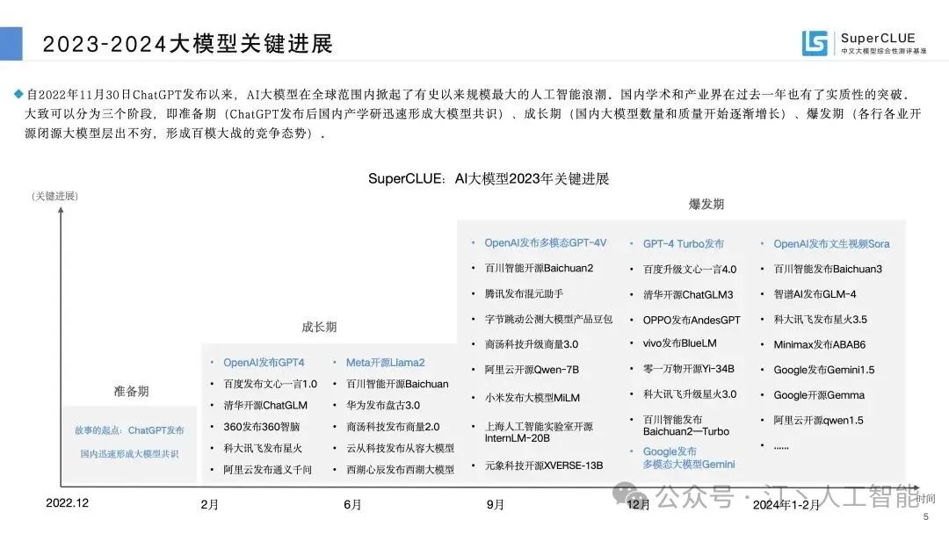Click OpenAI发布文生视频Sora entry
This screenshot has width=949, height=534.
[830, 243]
